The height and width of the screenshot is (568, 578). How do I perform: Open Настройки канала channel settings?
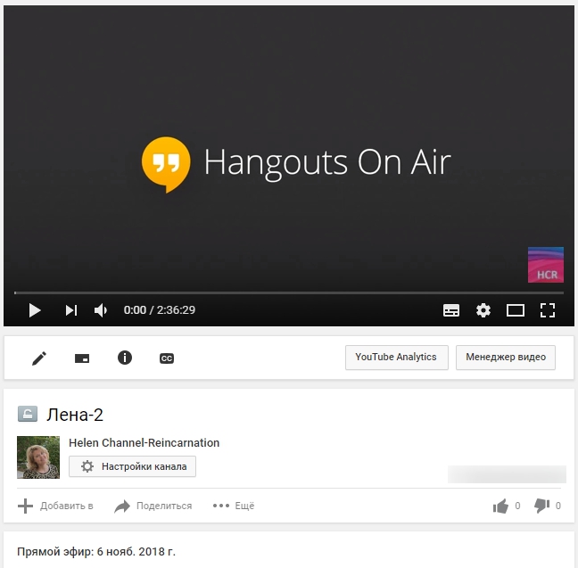[133, 466]
